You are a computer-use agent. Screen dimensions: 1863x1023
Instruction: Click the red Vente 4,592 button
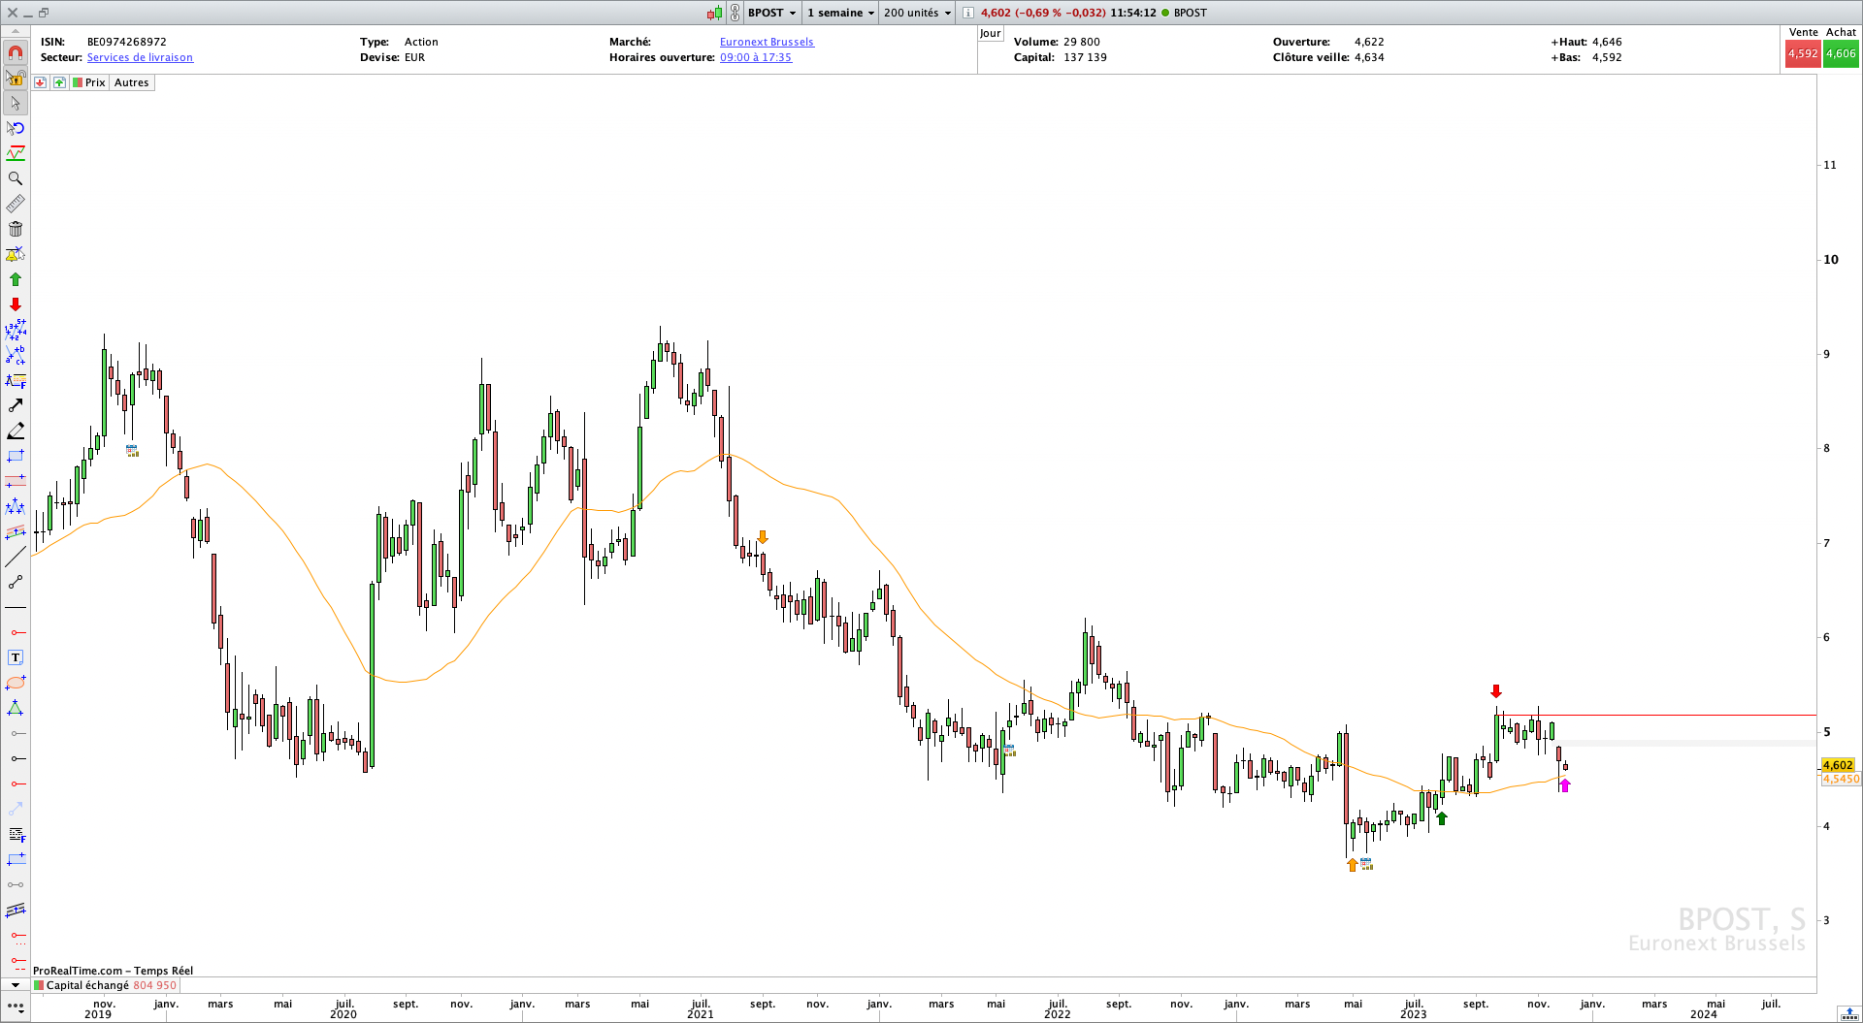point(1803,53)
